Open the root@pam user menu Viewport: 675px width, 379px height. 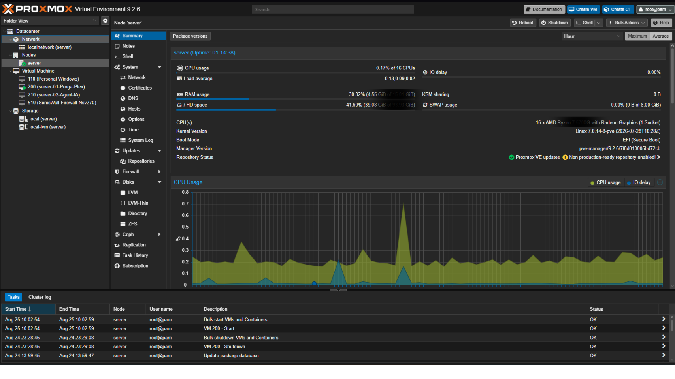655,9
